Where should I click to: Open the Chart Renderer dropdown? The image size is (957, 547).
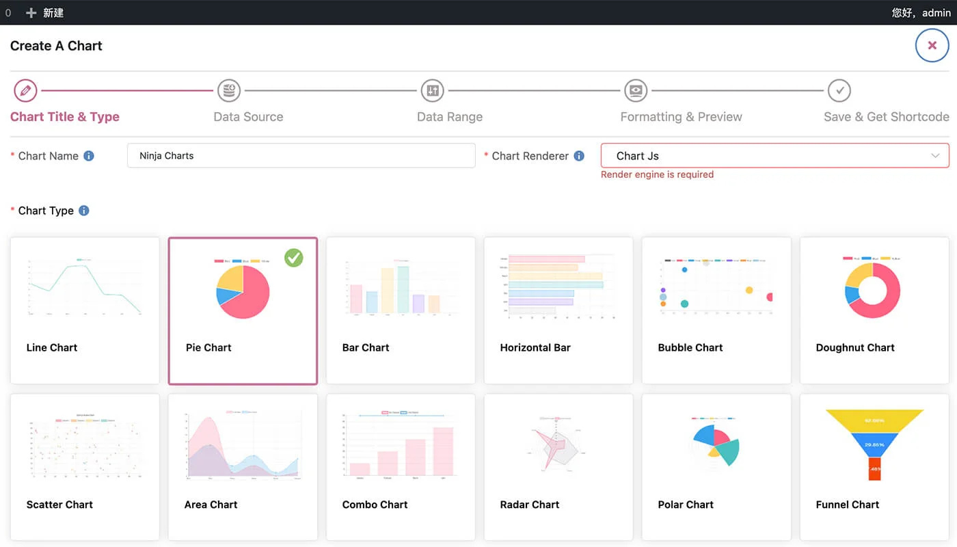click(766, 156)
